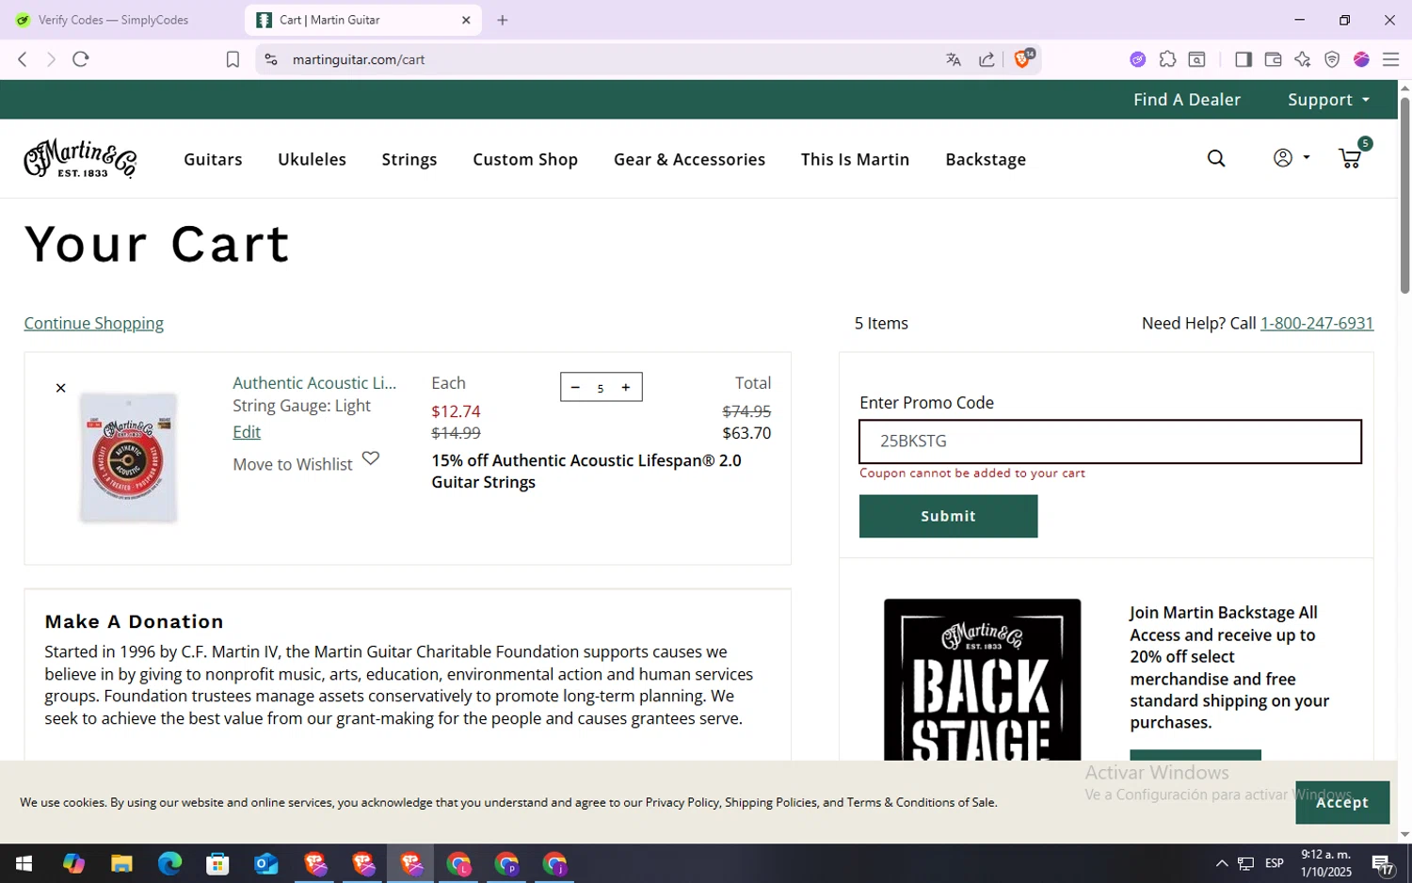This screenshot has height=883, width=1412.
Task: Open site information icon in address bar
Action: coord(271,59)
